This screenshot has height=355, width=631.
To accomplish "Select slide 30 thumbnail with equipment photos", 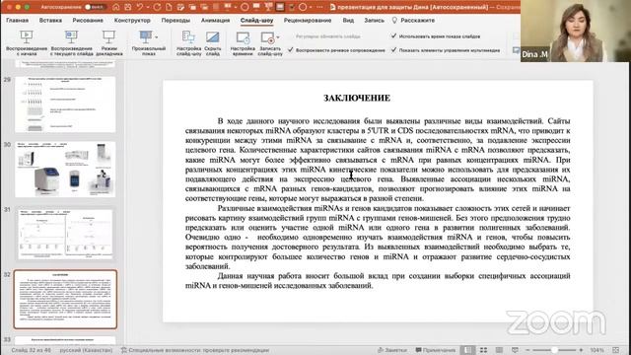I will (x=65, y=170).
